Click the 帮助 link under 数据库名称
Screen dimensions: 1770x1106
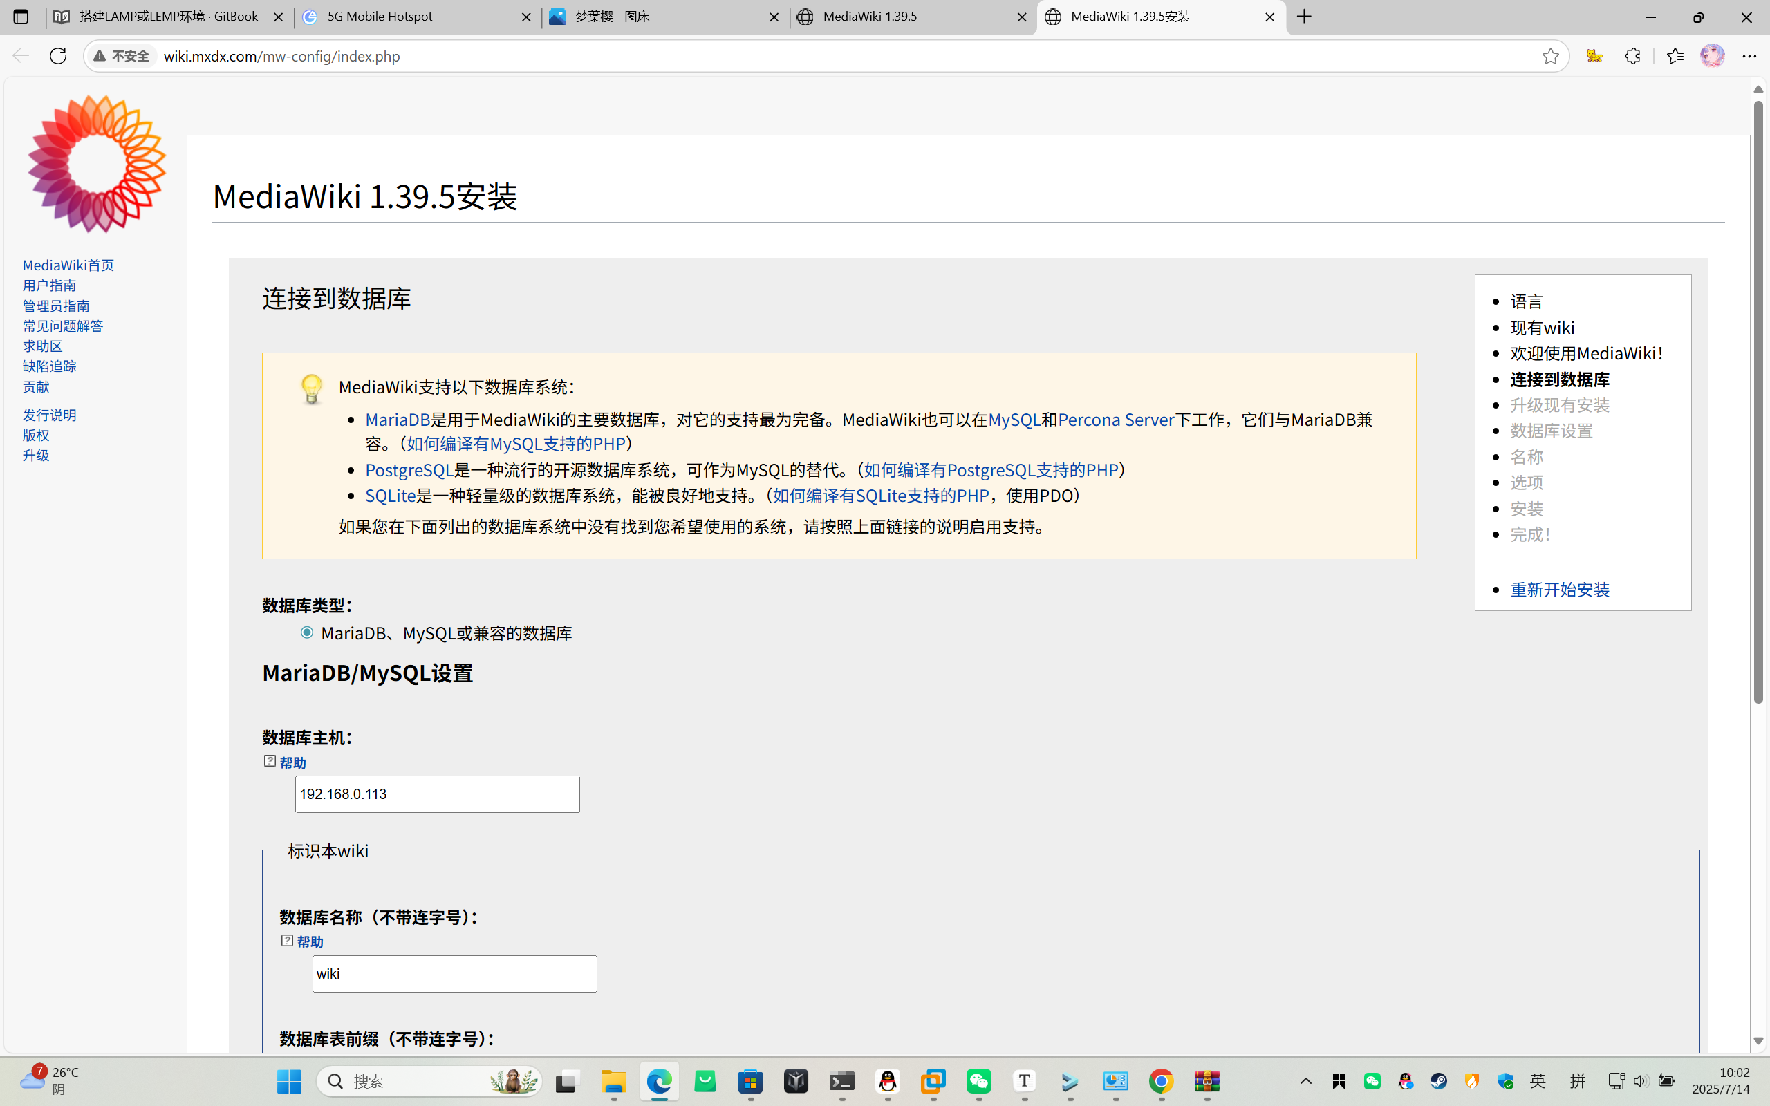[x=310, y=942]
